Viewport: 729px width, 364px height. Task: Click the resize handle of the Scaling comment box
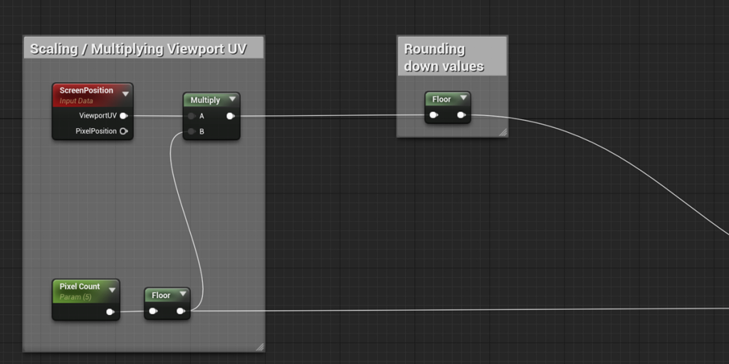(259, 346)
